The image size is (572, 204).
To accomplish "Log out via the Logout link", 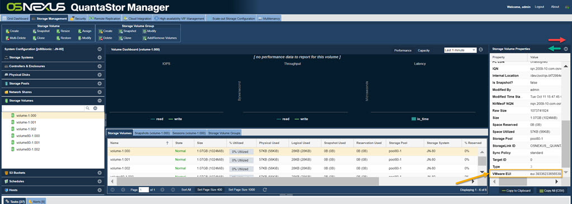I will pyautogui.click(x=539, y=7).
